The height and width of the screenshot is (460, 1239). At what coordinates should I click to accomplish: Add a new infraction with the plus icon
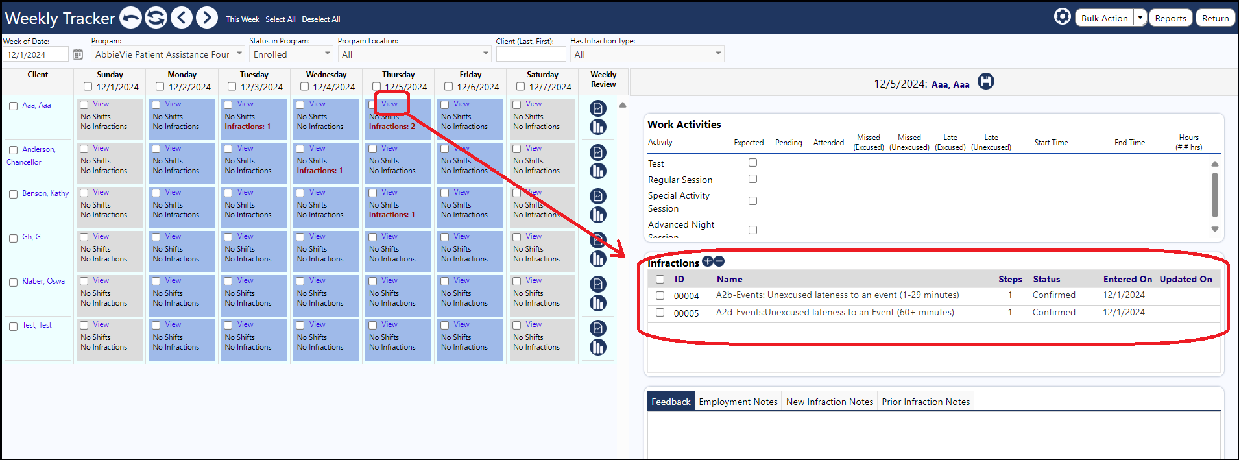click(x=708, y=261)
